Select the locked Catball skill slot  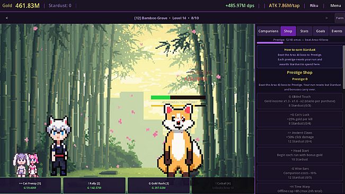tap(223, 186)
